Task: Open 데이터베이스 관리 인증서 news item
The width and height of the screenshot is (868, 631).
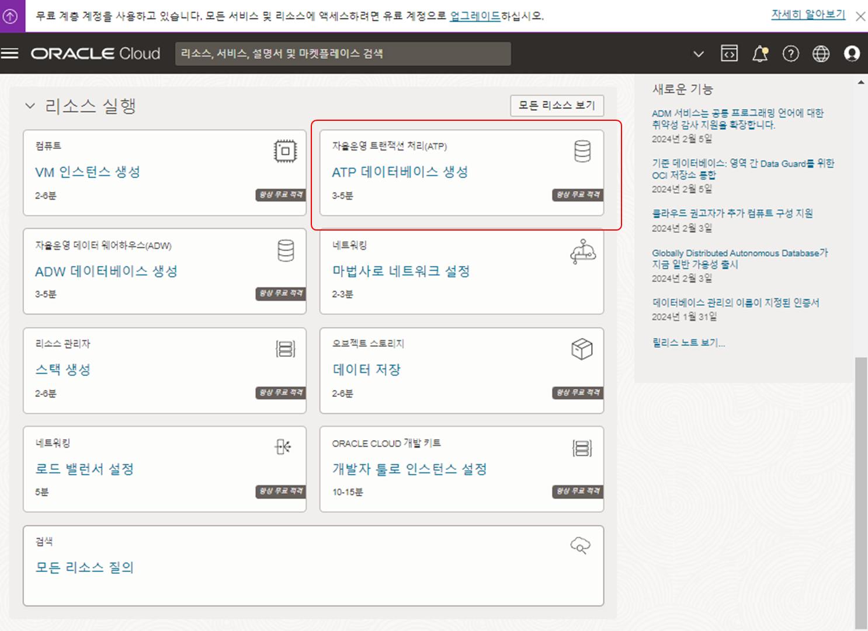Action: 736,303
